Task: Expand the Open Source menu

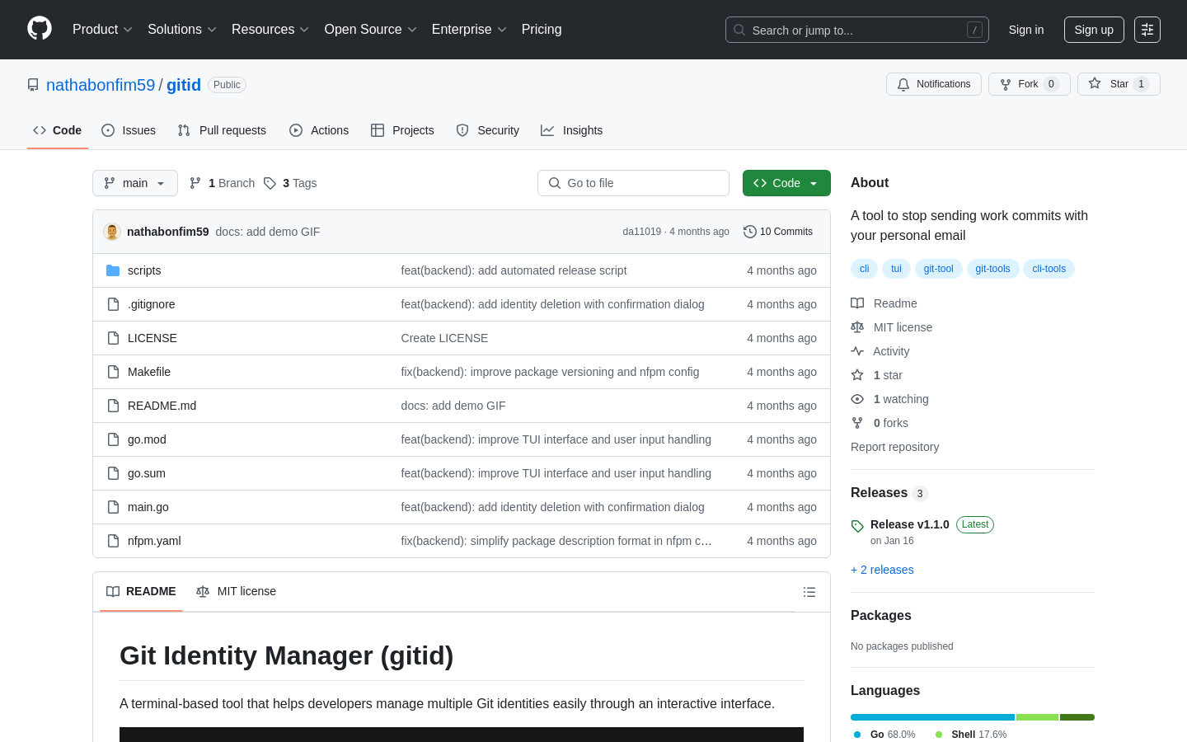Action: click(371, 30)
